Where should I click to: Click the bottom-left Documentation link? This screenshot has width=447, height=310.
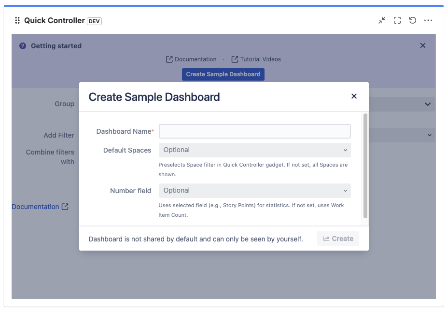(36, 206)
